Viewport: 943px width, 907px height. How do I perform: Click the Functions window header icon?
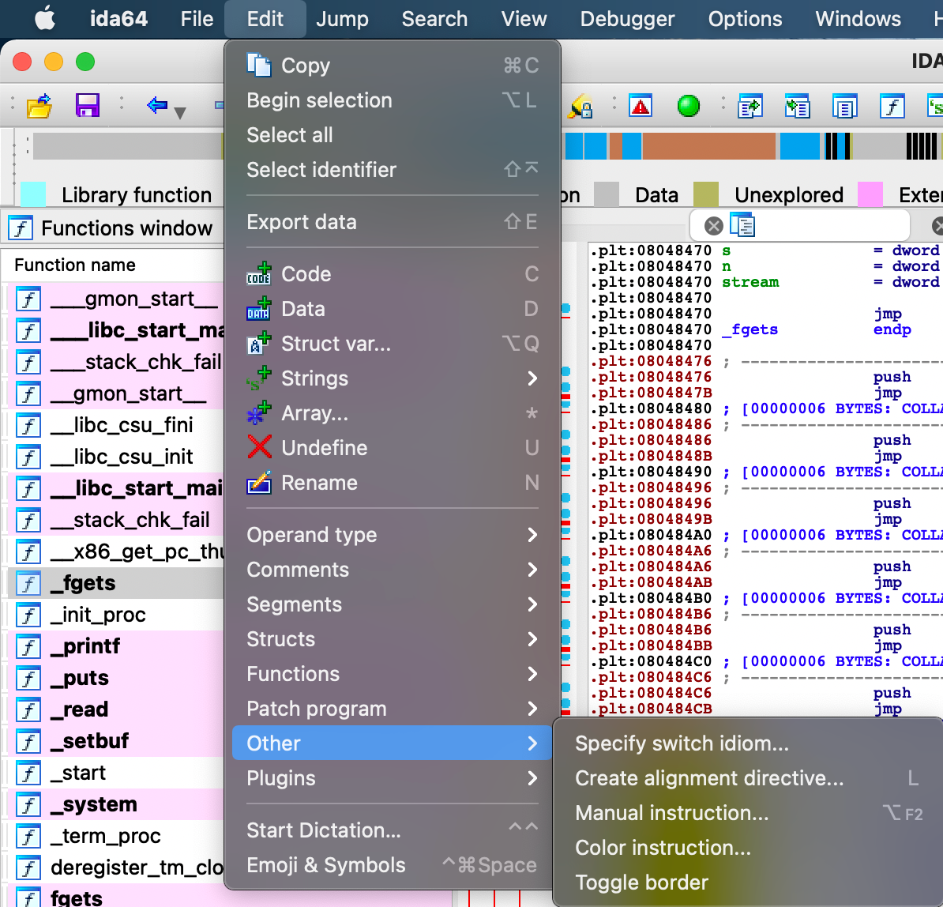pos(21,228)
